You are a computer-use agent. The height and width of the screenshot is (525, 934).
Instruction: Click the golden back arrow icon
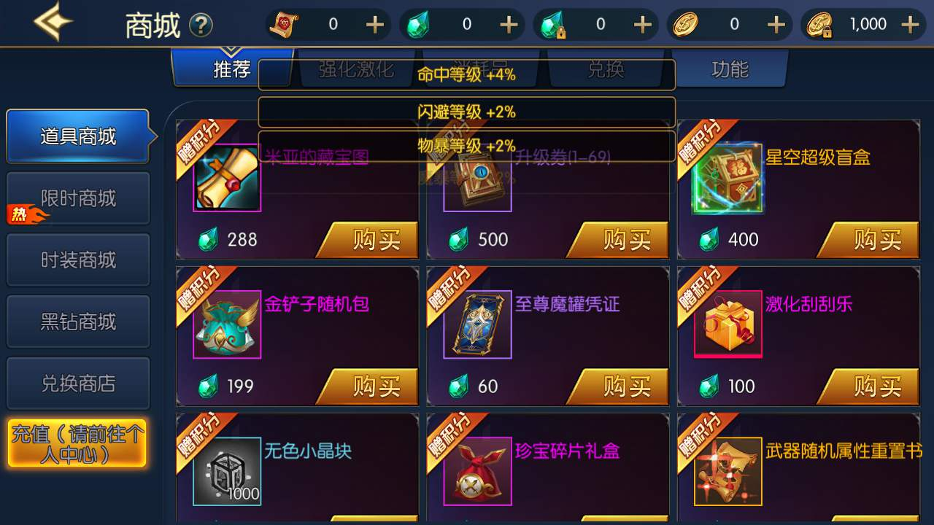53,21
